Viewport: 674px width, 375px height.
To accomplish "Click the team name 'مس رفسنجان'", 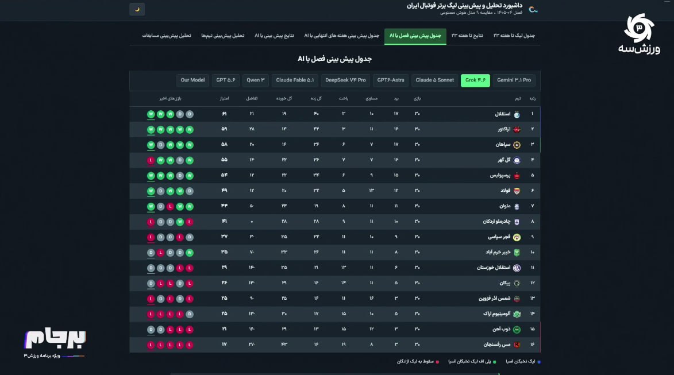I will [497, 345].
